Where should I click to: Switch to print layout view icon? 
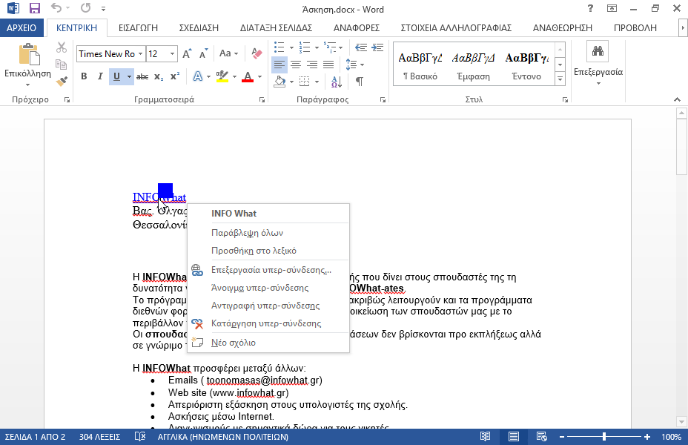click(513, 437)
